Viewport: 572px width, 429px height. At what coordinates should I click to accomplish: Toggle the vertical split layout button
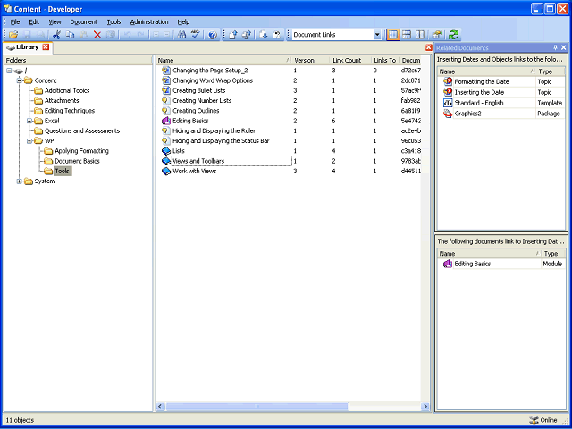coord(420,35)
